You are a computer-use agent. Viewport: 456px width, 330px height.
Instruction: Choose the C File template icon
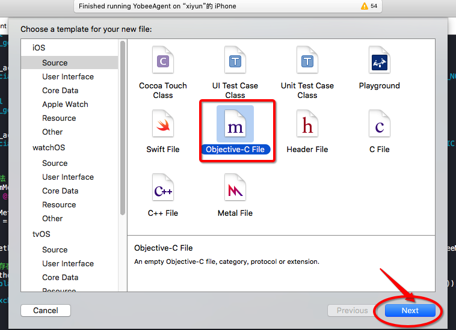[379, 123]
